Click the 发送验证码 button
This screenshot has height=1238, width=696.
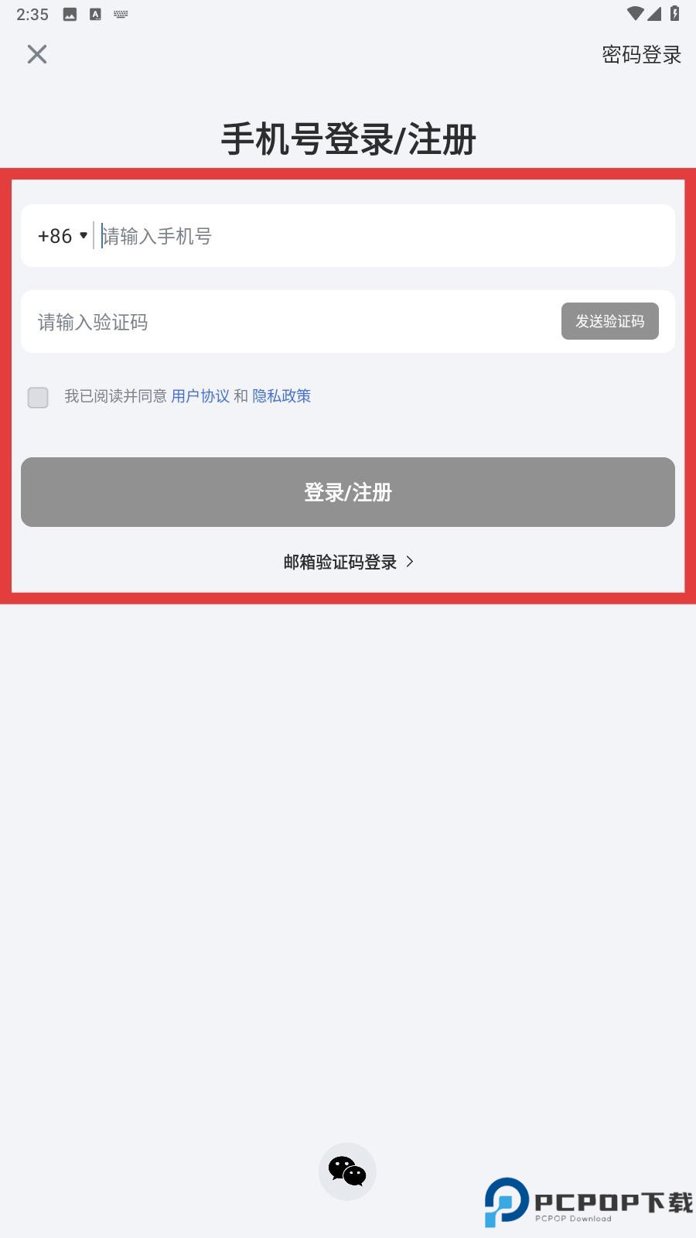point(610,321)
